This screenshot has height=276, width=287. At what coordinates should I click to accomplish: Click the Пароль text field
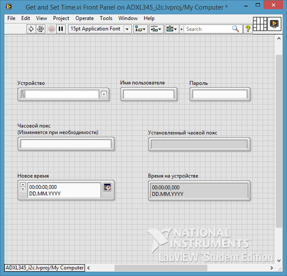click(x=220, y=94)
